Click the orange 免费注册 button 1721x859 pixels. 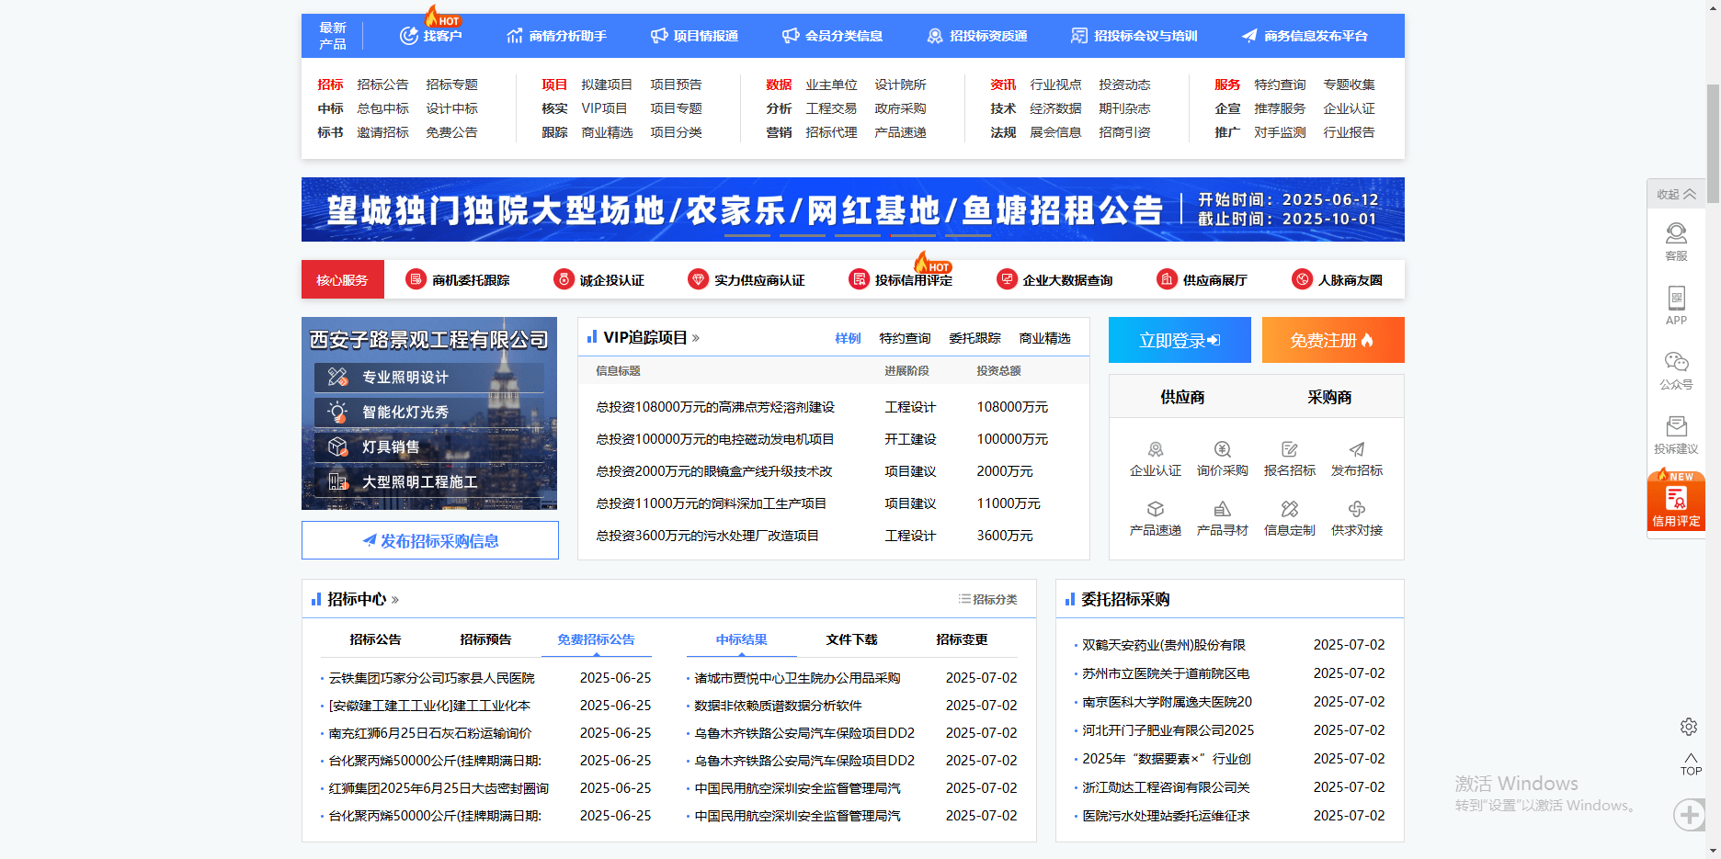click(x=1332, y=340)
